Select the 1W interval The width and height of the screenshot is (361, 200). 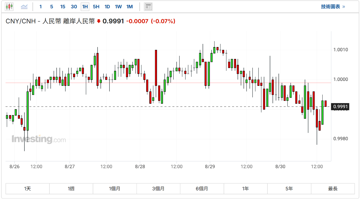coord(118,7)
